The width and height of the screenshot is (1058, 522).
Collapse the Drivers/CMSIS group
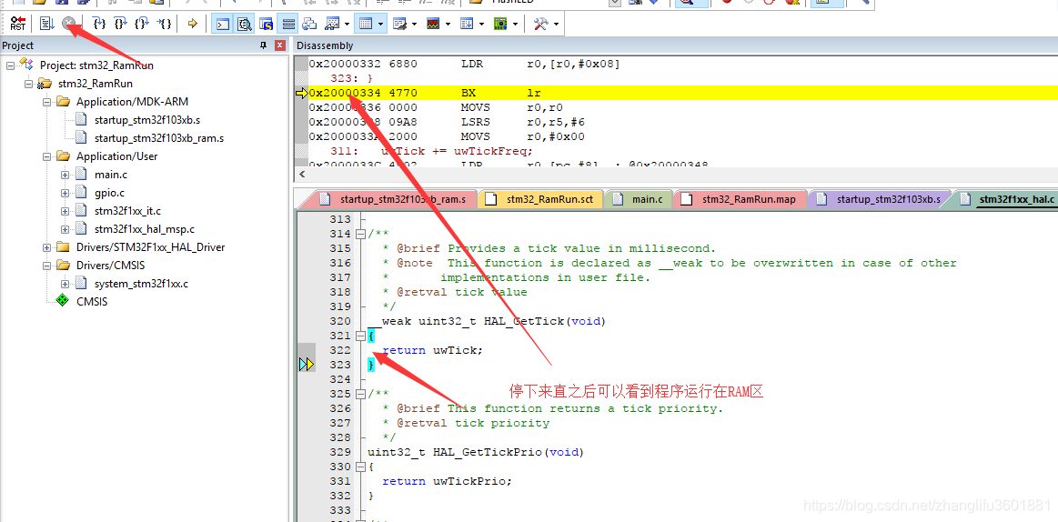pos(46,266)
